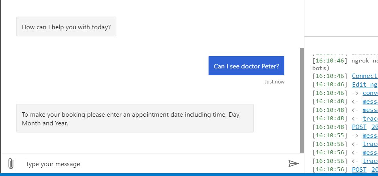Click the chat transcript vertical scrollbar
Screen dimensions: 378x176
pos(302,99)
